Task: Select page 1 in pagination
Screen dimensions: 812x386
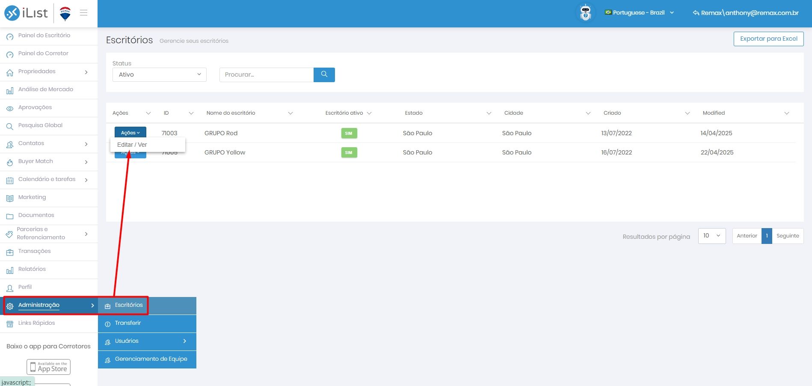Action: click(x=767, y=236)
